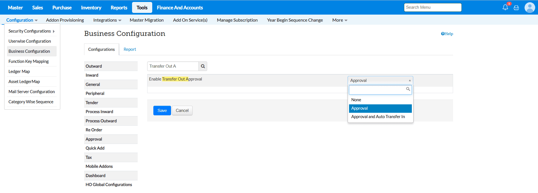Open the user profile avatar
The height and width of the screenshot is (193, 538).
click(x=530, y=8)
